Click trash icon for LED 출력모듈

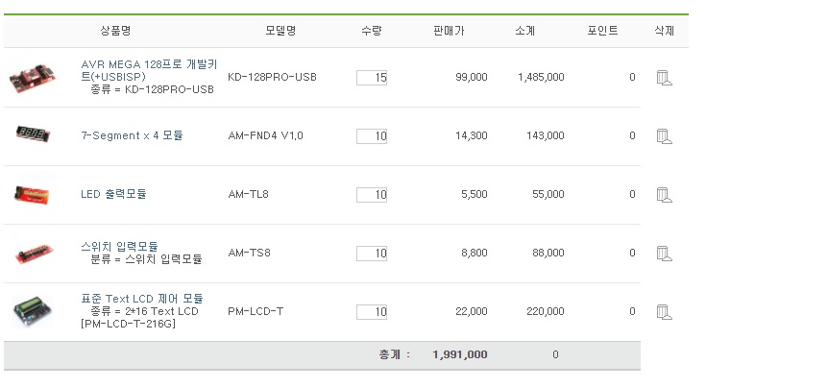click(664, 195)
